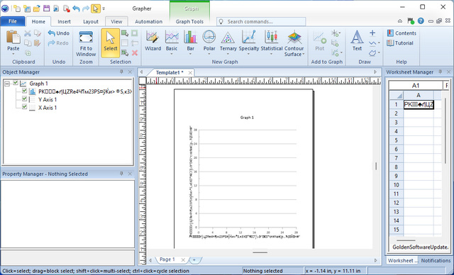Add a new page with the plus tab

(194, 259)
